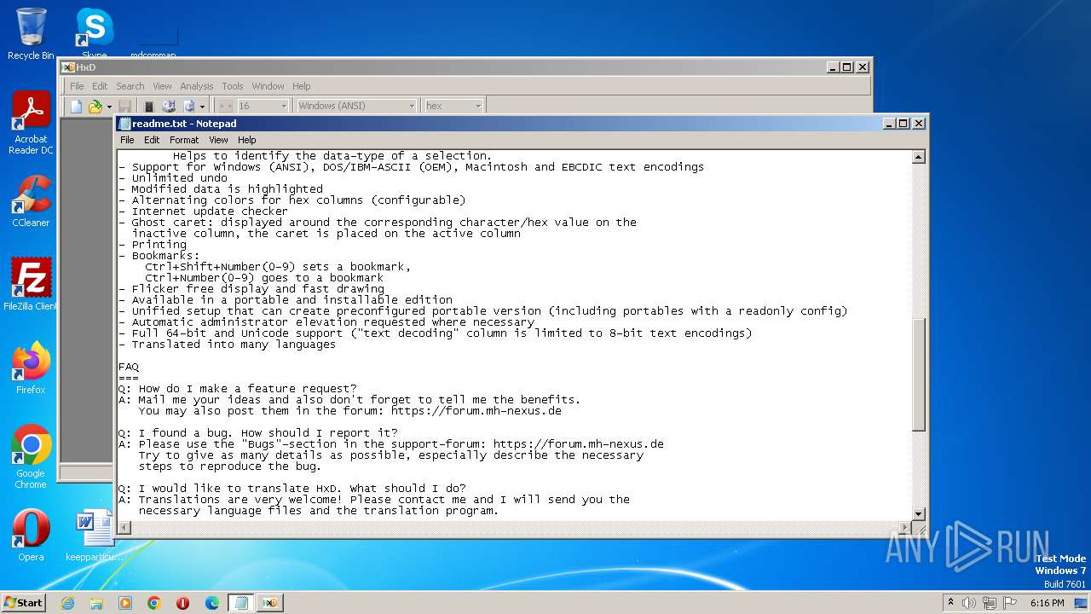Expand the Open recent files arrow in HxD
The image size is (1091, 614).
[x=107, y=106]
